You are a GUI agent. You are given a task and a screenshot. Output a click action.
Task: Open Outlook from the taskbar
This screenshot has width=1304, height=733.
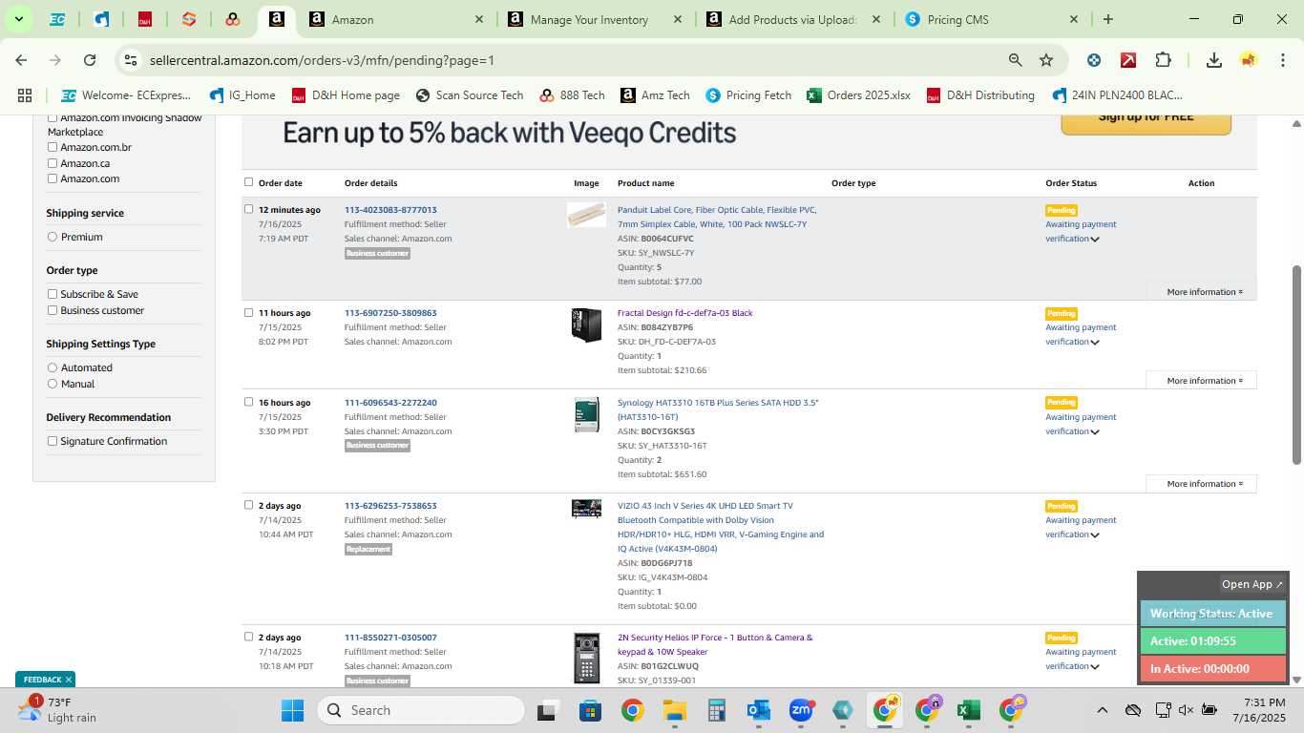759,710
